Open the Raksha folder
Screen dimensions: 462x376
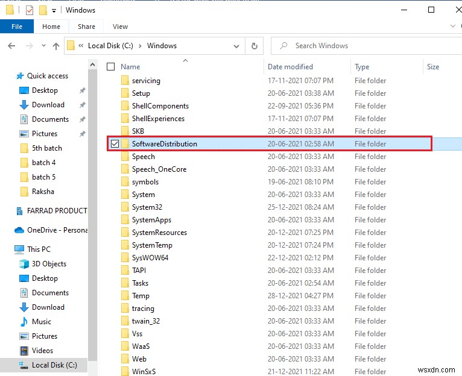point(43,192)
